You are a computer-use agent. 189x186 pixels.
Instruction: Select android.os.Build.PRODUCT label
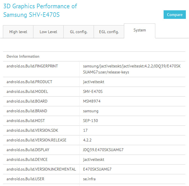click(x=29, y=82)
